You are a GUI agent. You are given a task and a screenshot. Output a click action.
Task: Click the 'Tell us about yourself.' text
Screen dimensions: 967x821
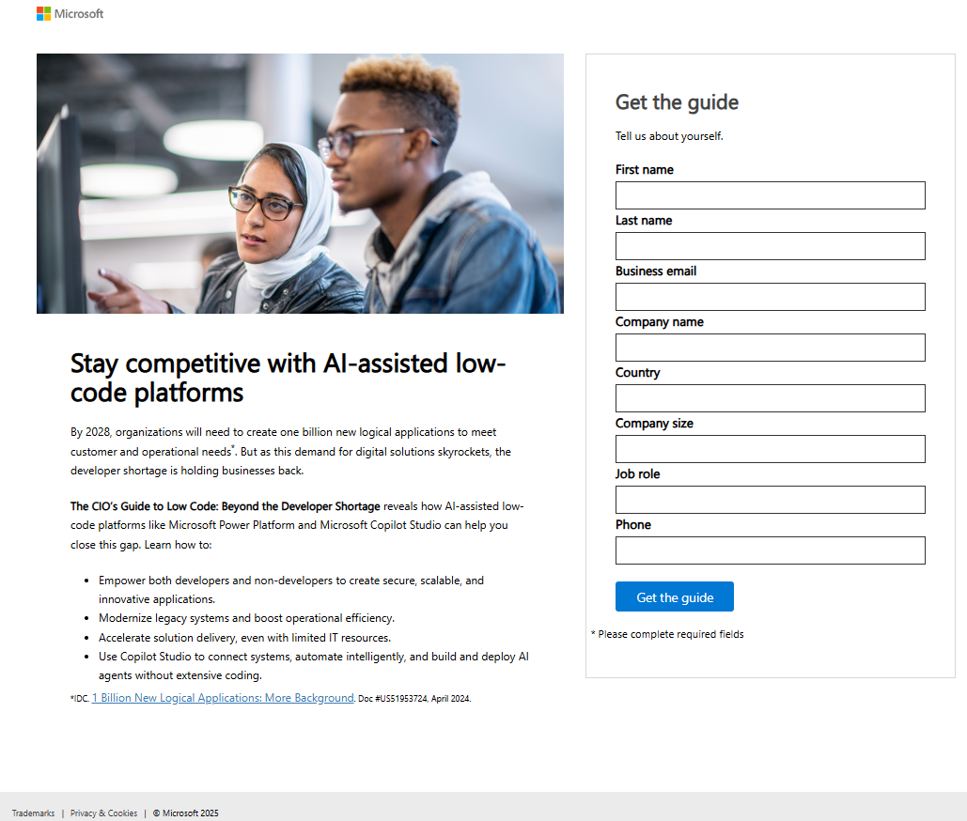(x=668, y=135)
